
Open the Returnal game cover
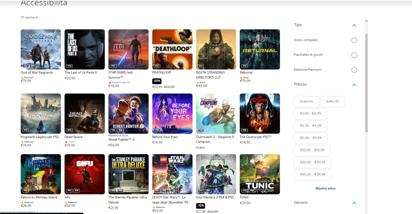pyautogui.click(x=260, y=49)
